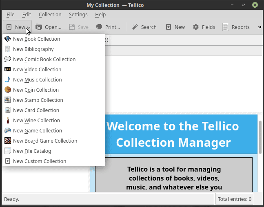Click the floppy disk Save icon
This screenshot has width=264, height=207.
[72, 27]
